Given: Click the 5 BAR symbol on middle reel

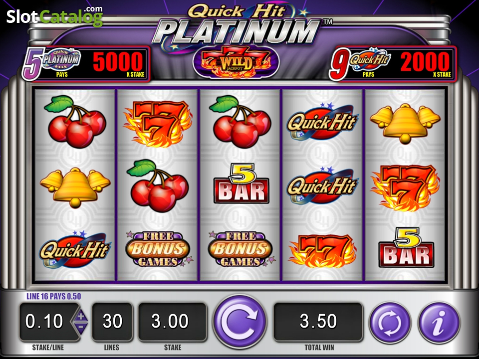Looking at the screenshot, I should (241, 183).
